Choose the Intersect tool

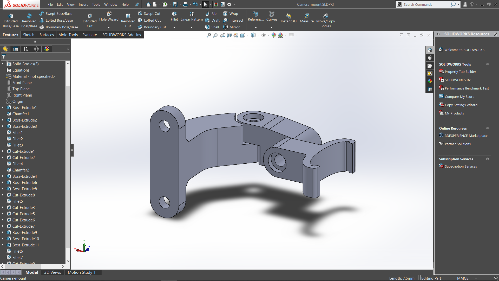click(233, 20)
